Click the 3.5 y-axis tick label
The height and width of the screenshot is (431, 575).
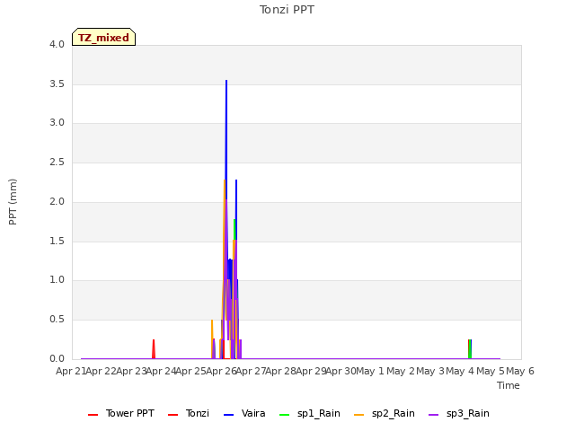pyautogui.click(x=57, y=84)
